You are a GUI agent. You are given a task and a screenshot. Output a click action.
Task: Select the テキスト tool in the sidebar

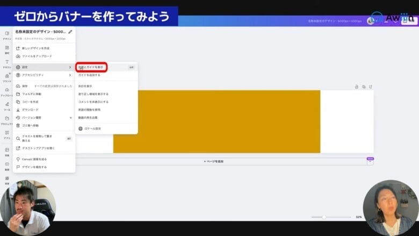(x=7, y=64)
